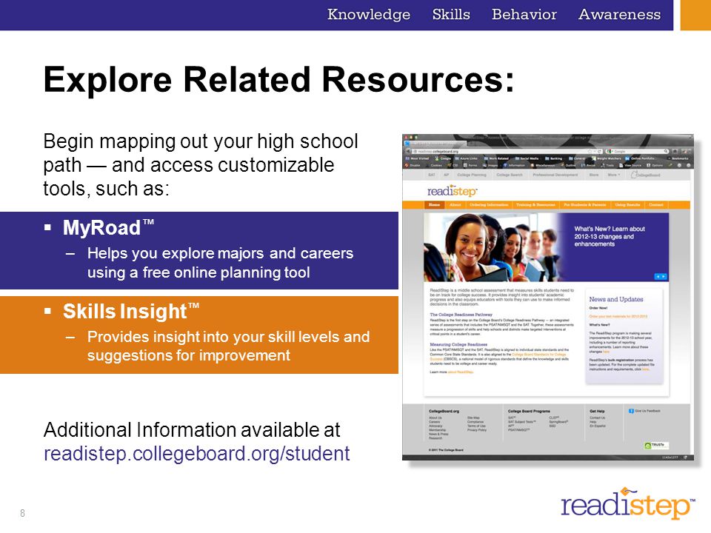This screenshot has height=533, width=711.
Task: Open the readistep.collegeboard.org/student link
Action: tap(197, 454)
